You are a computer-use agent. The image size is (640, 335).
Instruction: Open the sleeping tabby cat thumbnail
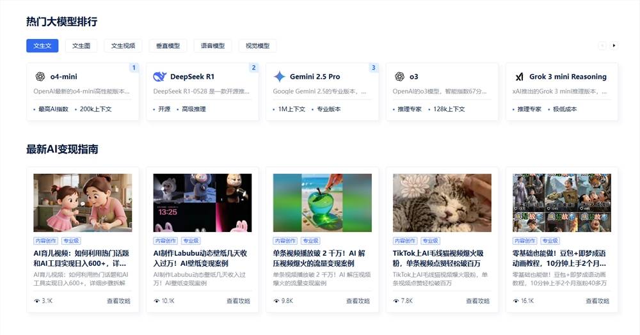pyautogui.click(x=442, y=203)
